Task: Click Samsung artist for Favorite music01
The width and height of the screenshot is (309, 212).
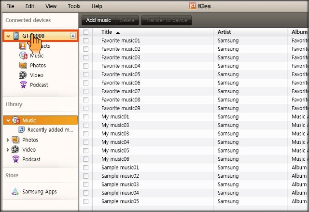Action: (228, 41)
